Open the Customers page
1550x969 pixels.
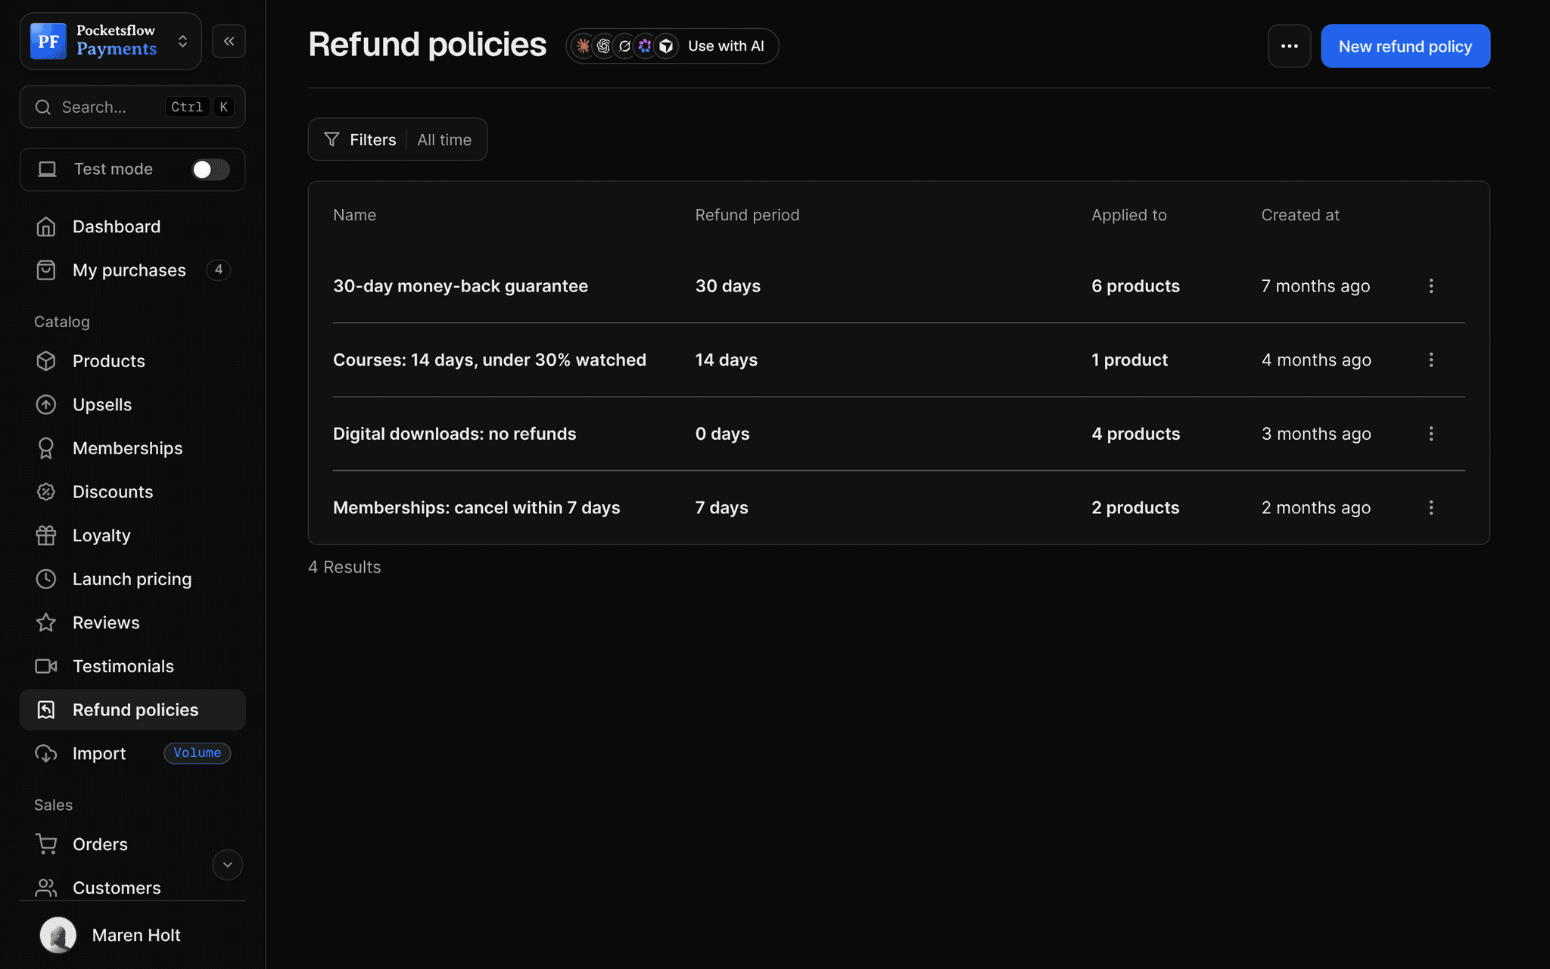116,887
